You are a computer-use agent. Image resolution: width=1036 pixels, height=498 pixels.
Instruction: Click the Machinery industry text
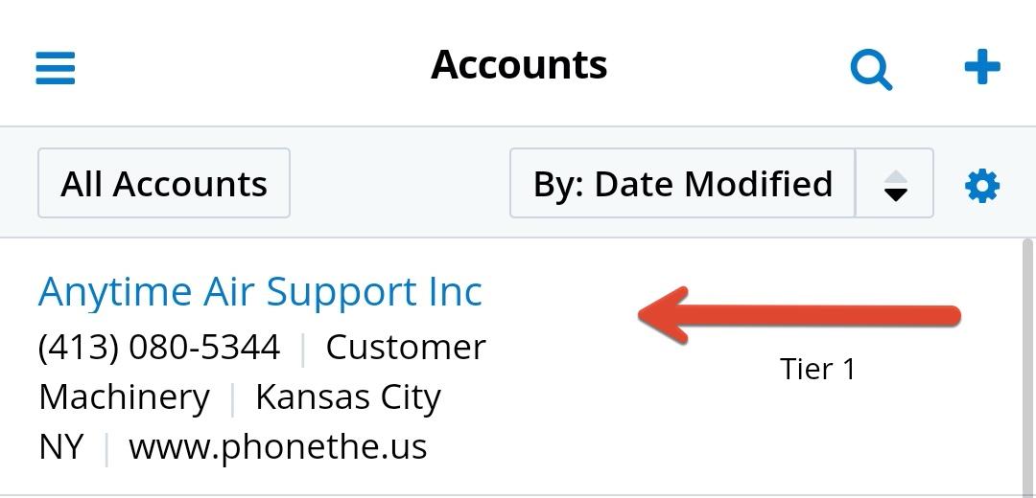point(124,396)
